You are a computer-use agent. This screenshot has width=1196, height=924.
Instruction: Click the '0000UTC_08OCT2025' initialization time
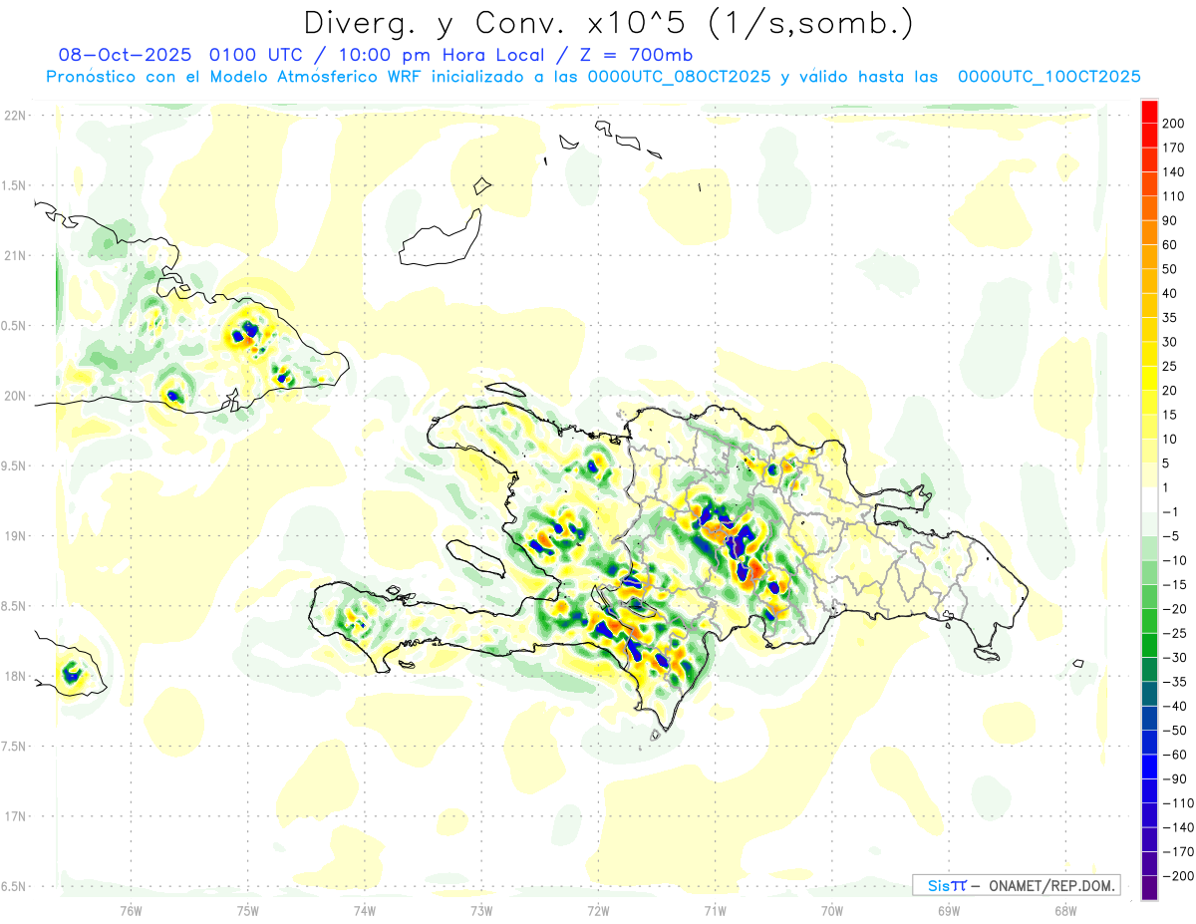tap(678, 77)
